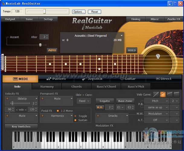184x151 pixels.
Task: Open the P.B. Pitch dropdown
Action: click(157, 101)
